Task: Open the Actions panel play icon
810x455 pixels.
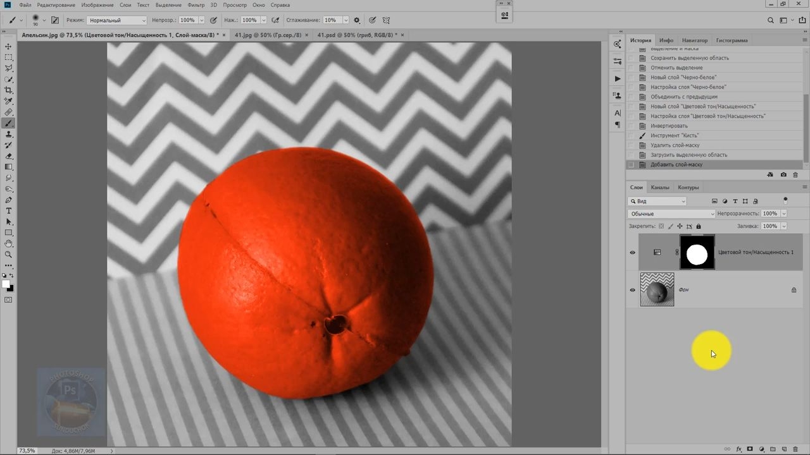Action: click(618, 79)
